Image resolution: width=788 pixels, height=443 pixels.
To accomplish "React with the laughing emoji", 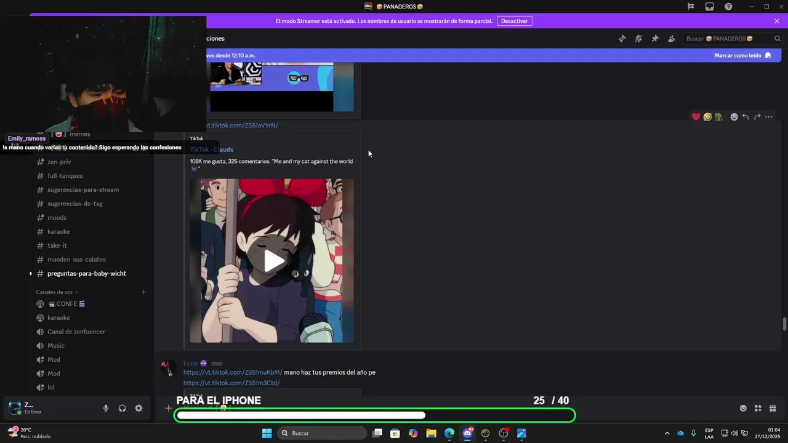I will tap(707, 117).
